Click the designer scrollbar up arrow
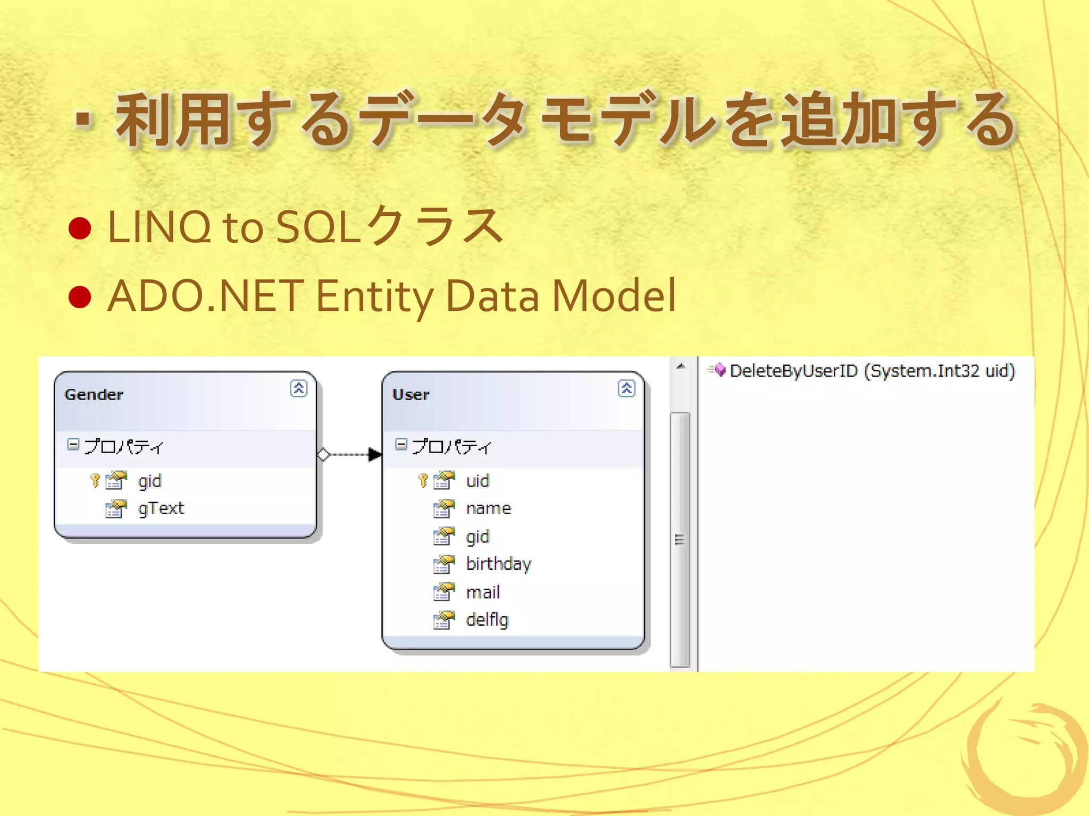 click(x=681, y=366)
